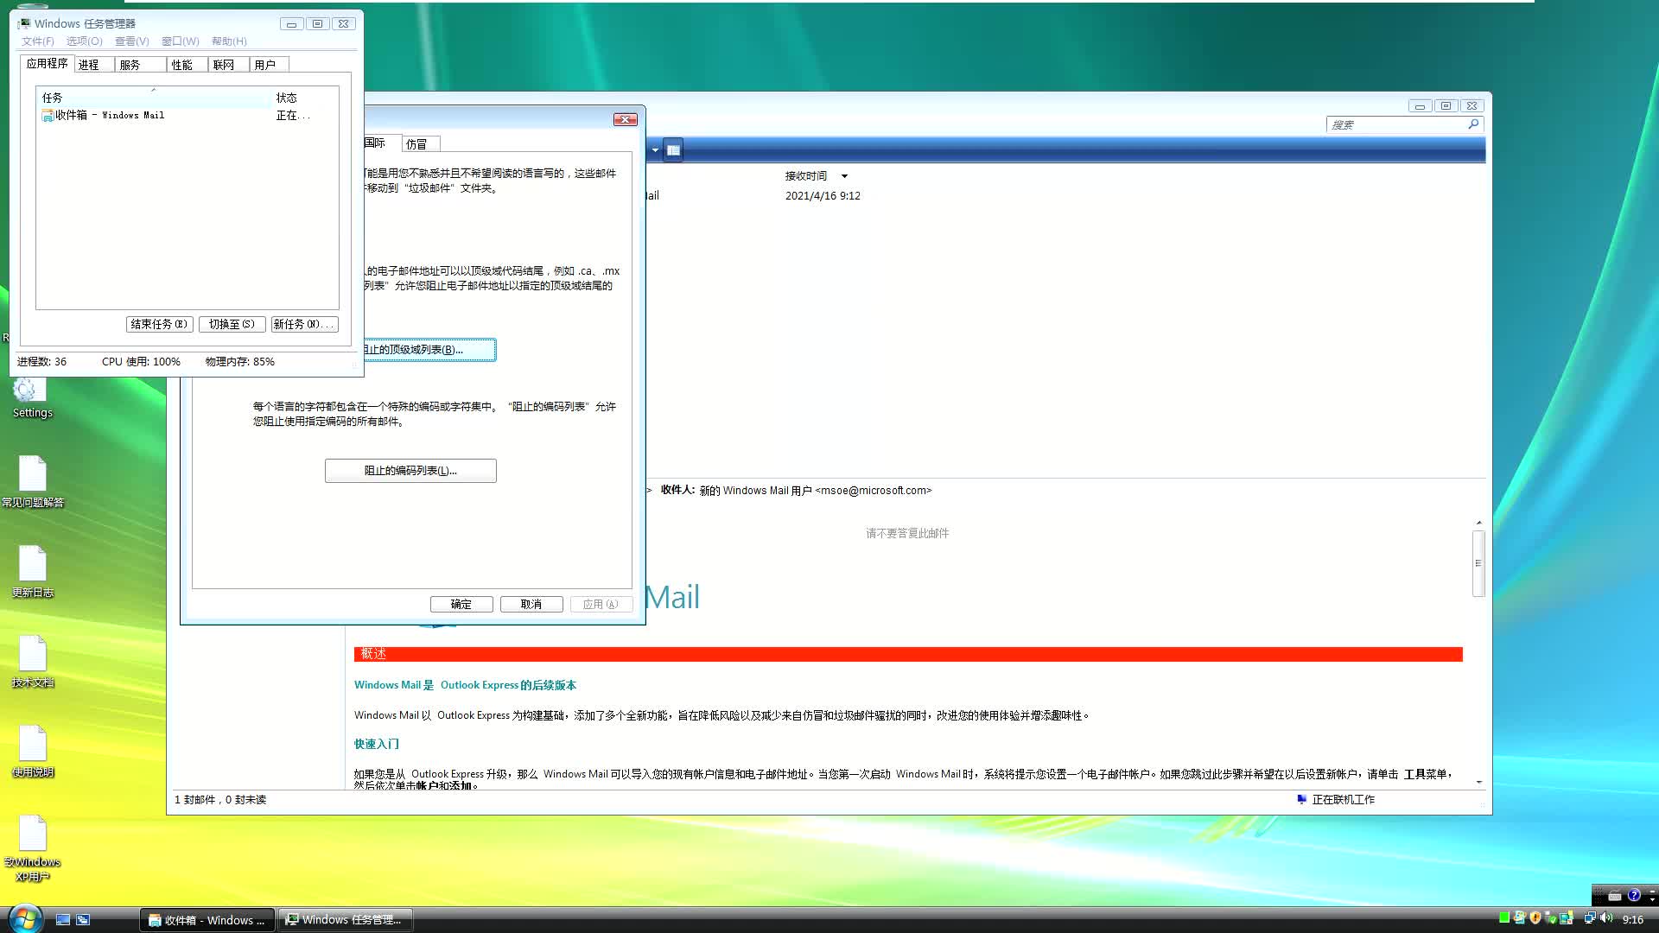The width and height of the screenshot is (1659, 933).
Task: Click 收件箱 - Windows taskbar button
Action: pyautogui.click(x=207, y=920)
